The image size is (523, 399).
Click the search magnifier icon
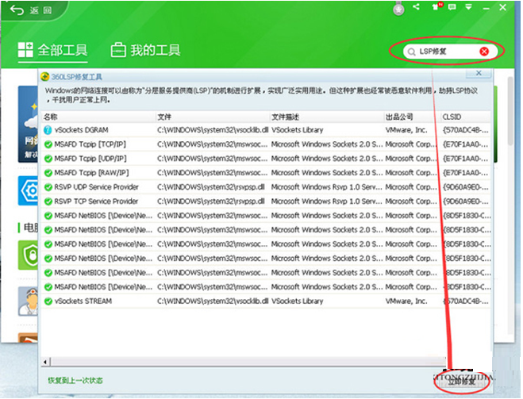pyautogui.click(x=412, y=52)
